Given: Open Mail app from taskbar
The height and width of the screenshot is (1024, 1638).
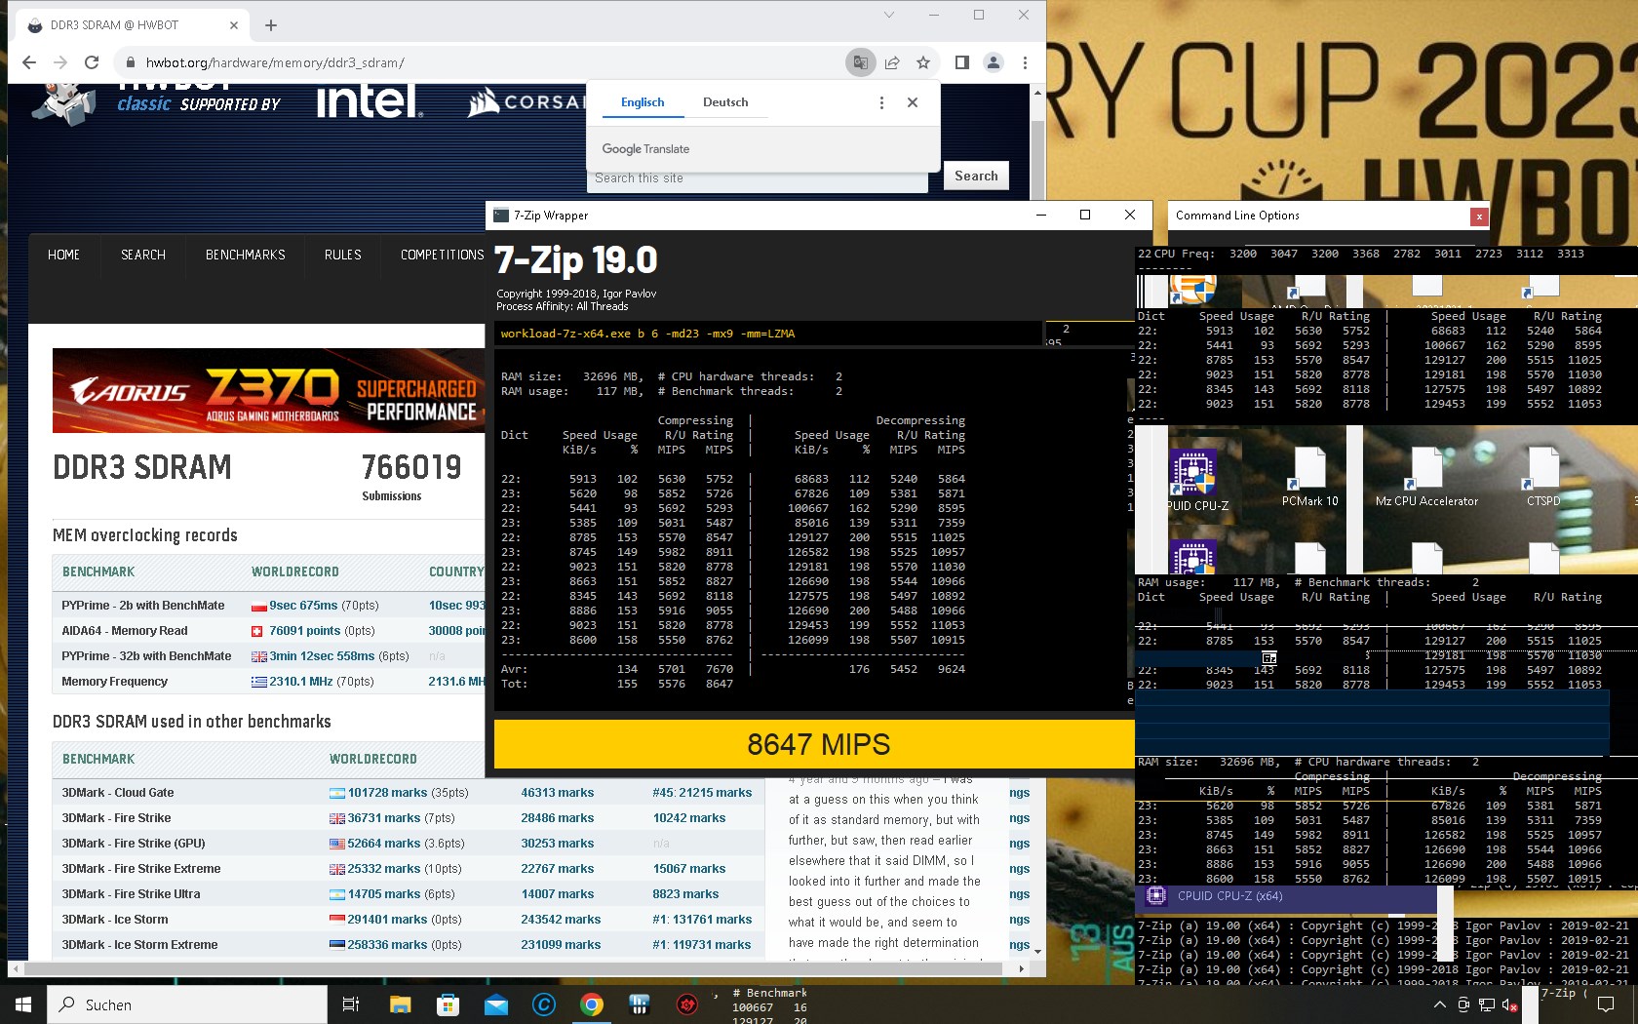Looking at the screenshot, I should pyautogui.click(x=495, y=1004).
